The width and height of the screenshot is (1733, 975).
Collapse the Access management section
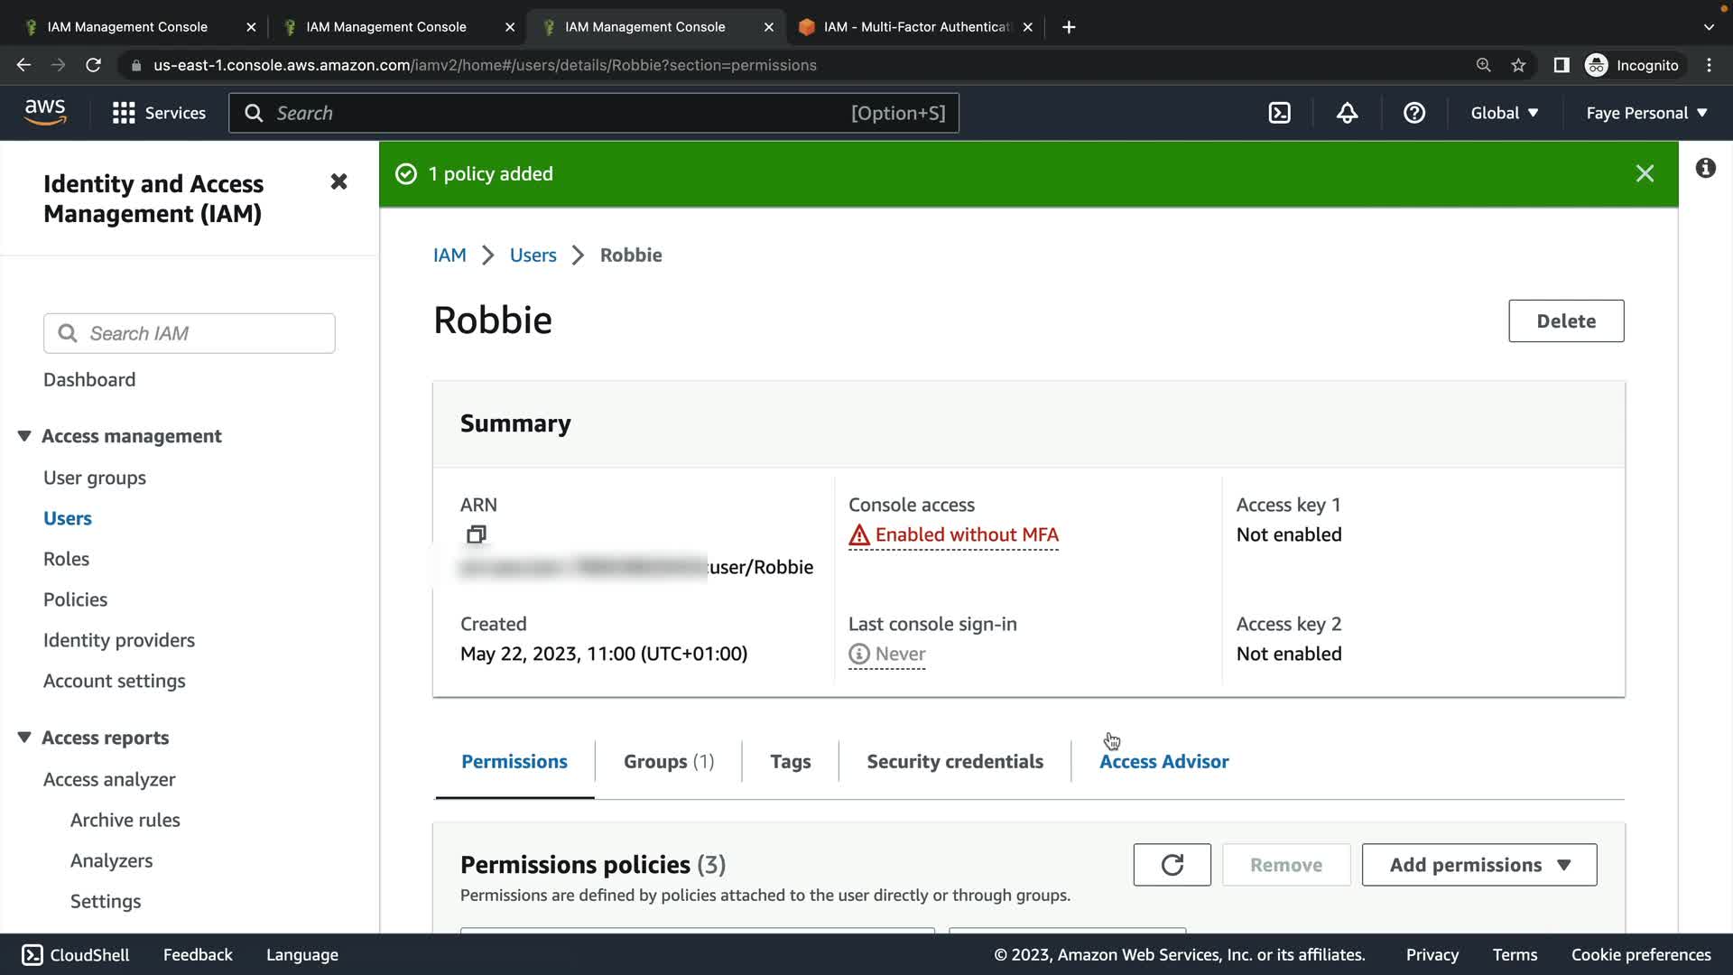[x=24, y=436]
